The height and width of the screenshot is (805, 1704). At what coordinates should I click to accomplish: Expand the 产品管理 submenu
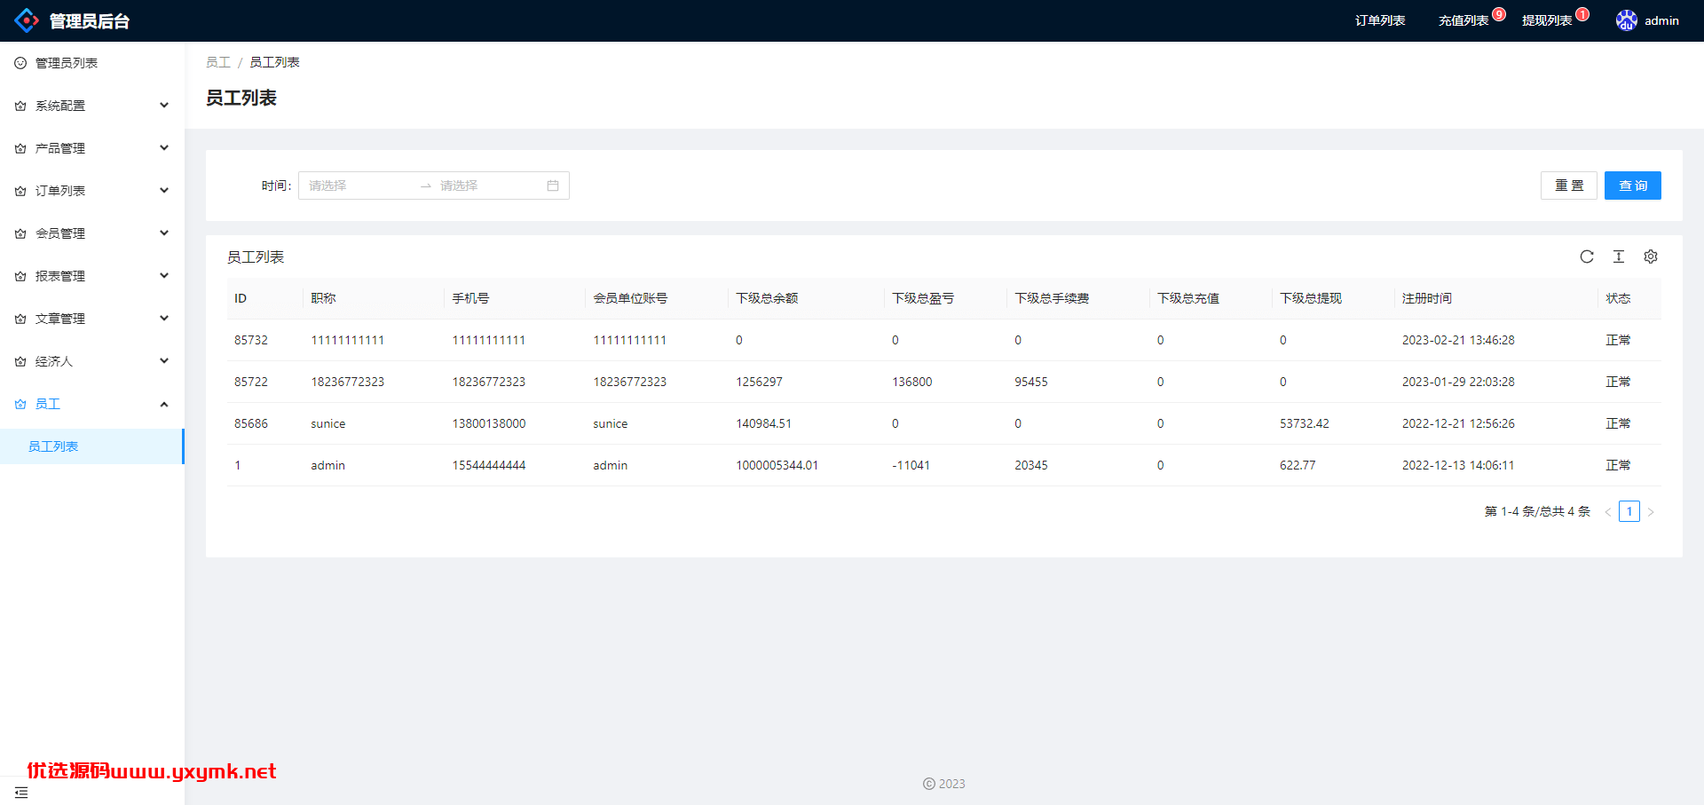click(92, 148)
